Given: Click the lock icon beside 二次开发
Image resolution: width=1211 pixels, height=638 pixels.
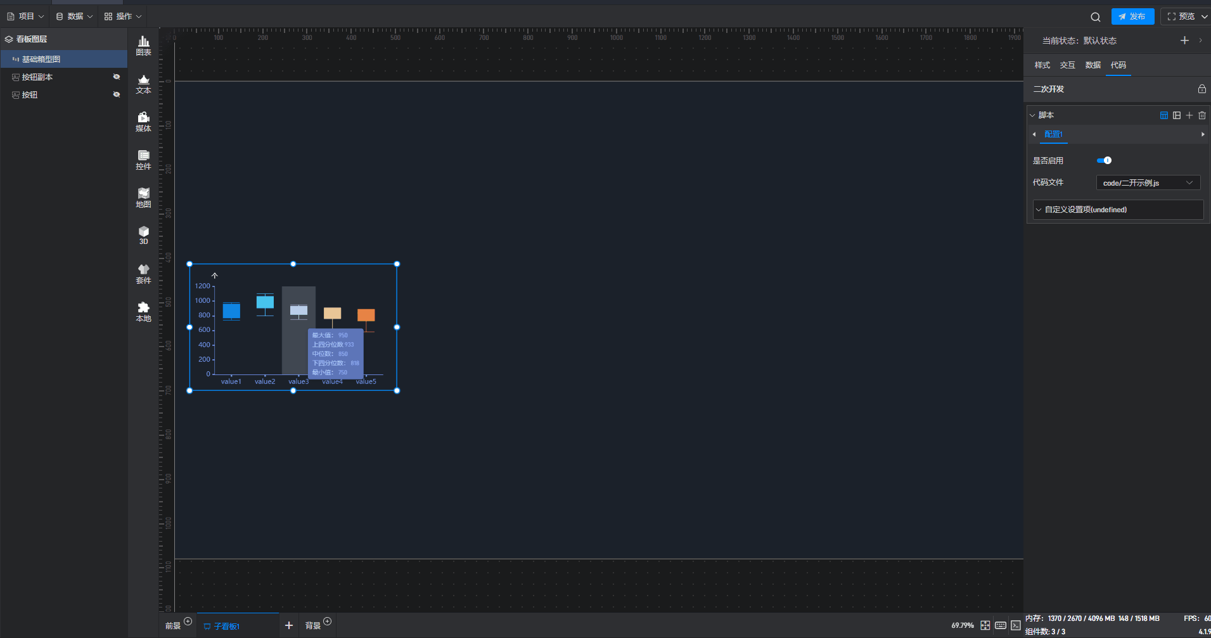Looking at the screenshot, I should pos(1201,89).
